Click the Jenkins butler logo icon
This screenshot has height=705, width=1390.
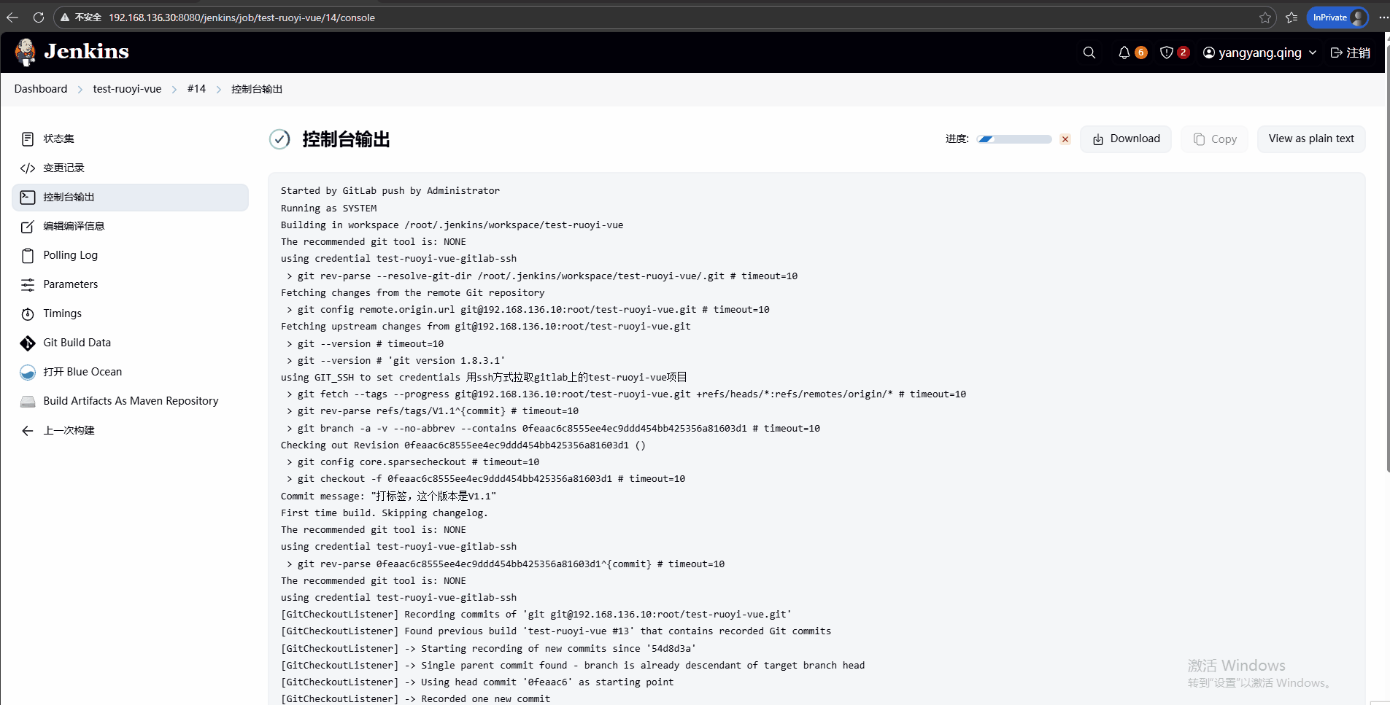pyautogui.click(x=26, y=52)
